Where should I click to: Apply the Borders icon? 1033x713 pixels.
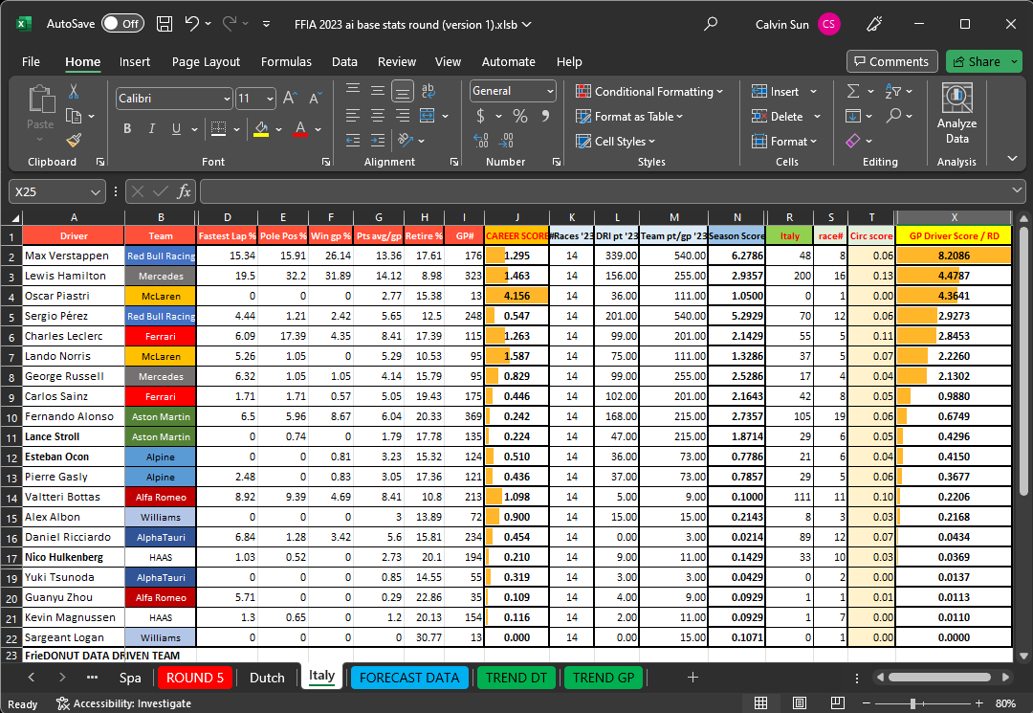(x=219, y=128)
